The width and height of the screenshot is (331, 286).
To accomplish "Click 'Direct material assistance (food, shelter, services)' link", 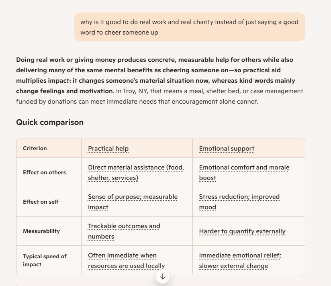I will tap(136, 173).
